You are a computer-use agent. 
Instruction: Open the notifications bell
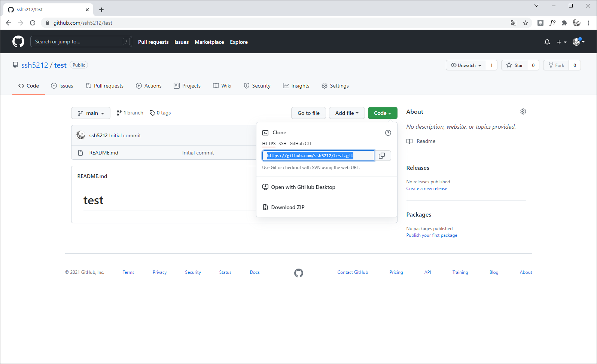pyautogui.click(x=547, y=42)
